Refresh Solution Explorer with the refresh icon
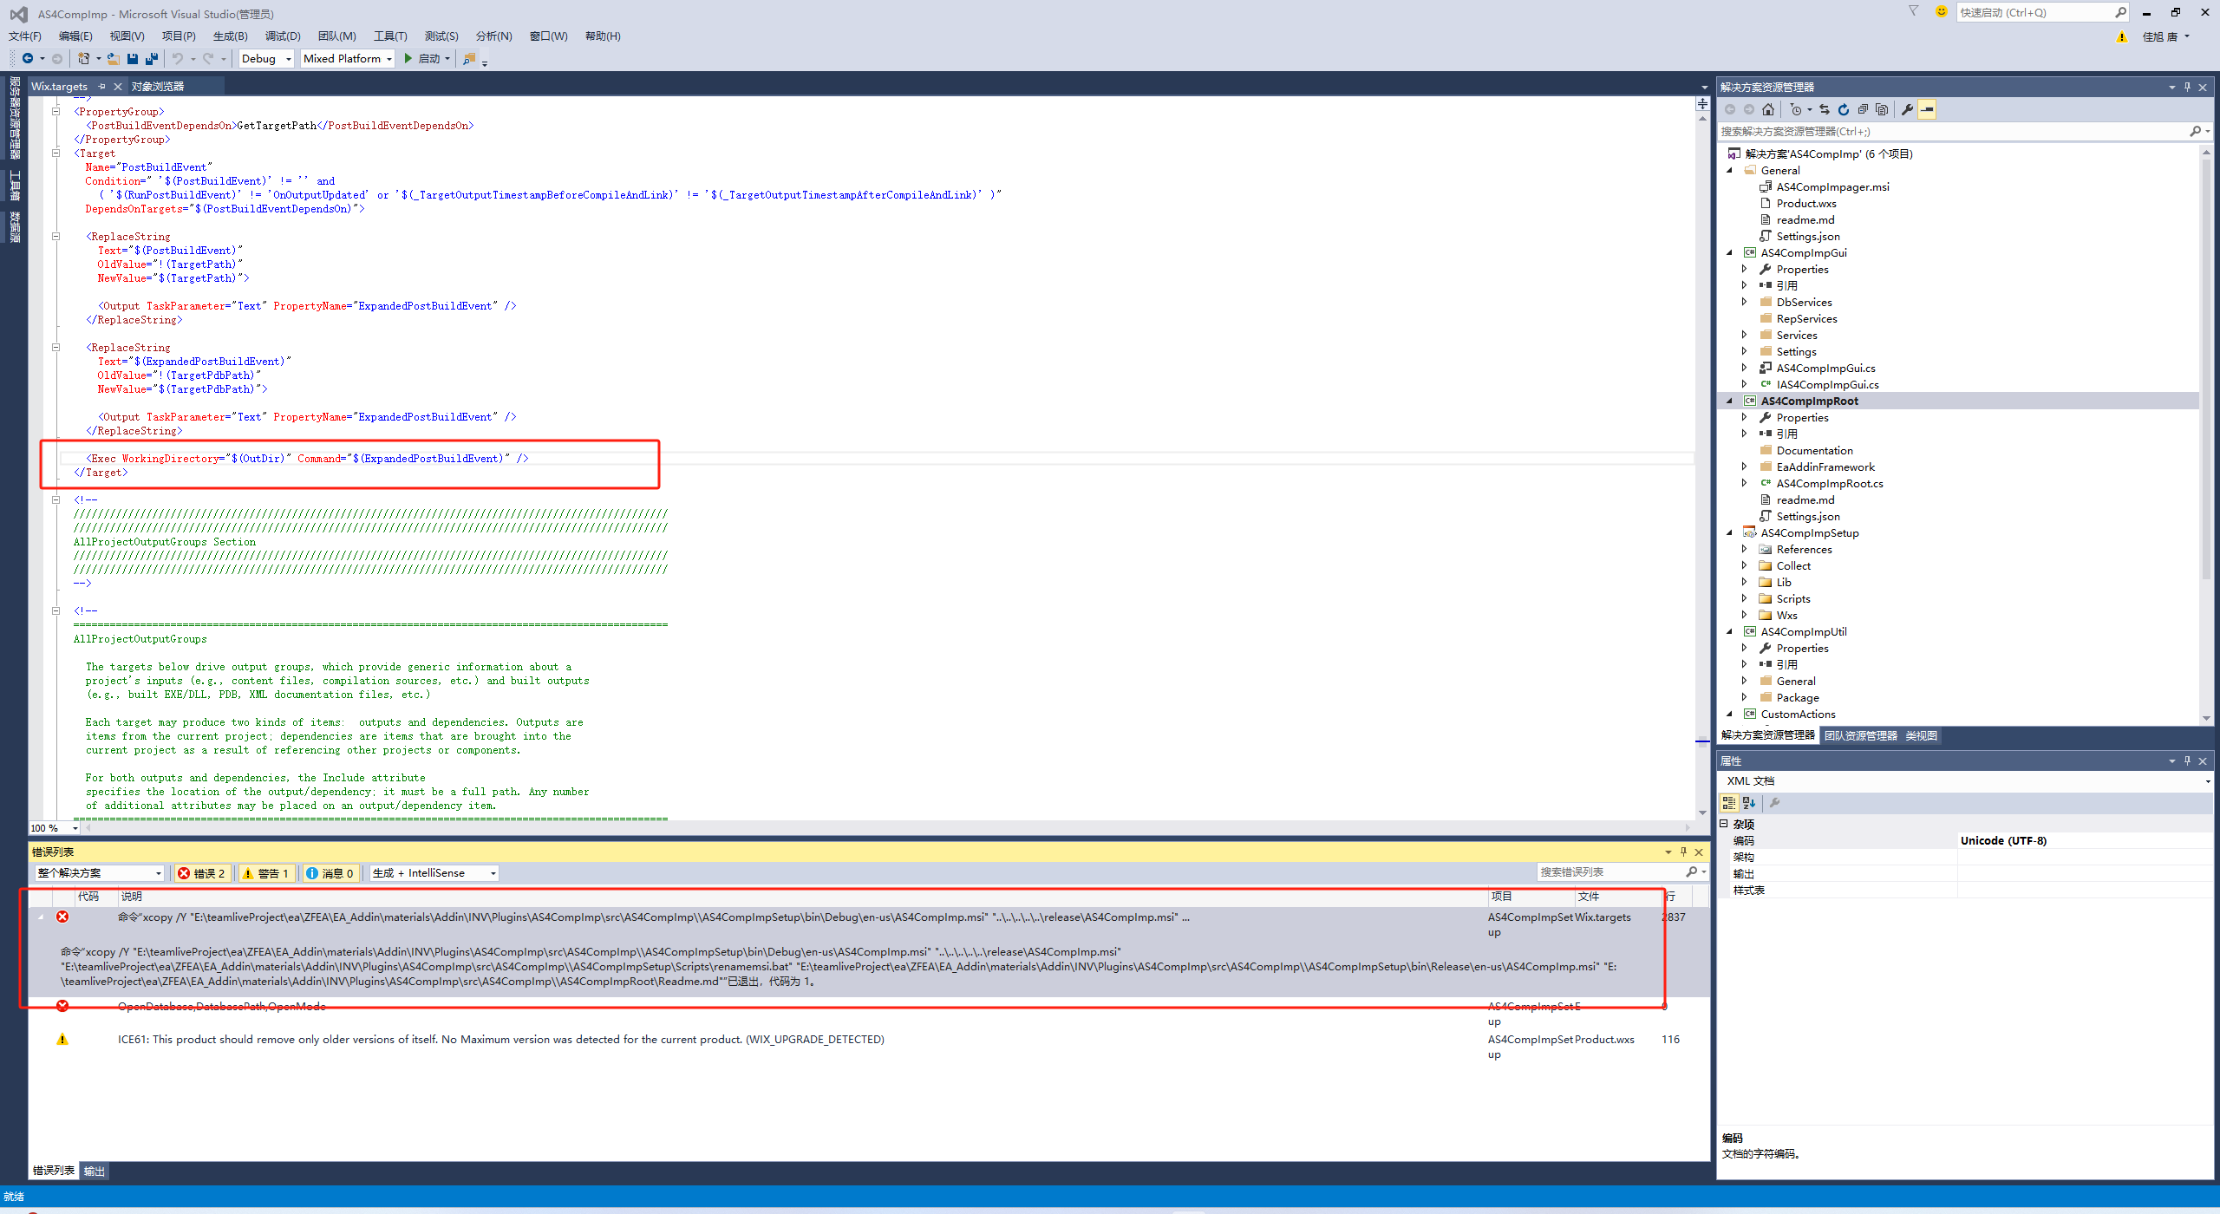The image size is (2220, 1214). click(1844, 109)
